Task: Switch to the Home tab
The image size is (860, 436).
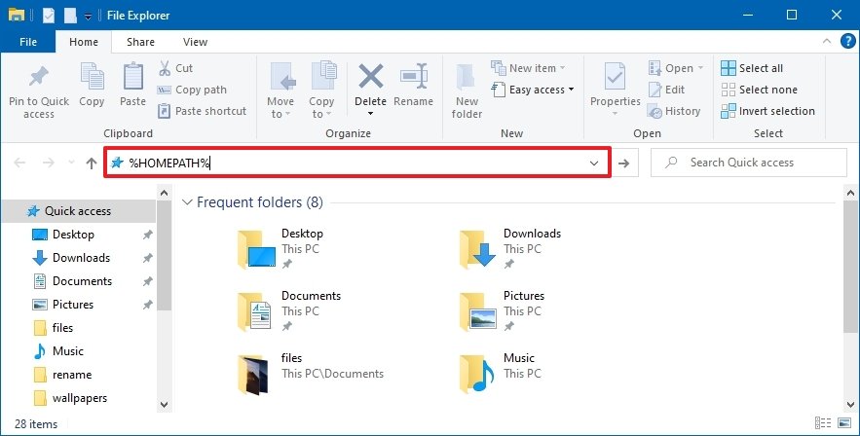Action: tap(84, 42)
